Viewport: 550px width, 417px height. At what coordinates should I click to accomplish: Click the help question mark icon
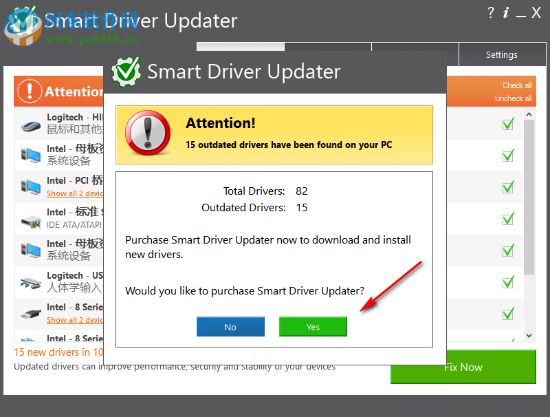tap(490, 12)
